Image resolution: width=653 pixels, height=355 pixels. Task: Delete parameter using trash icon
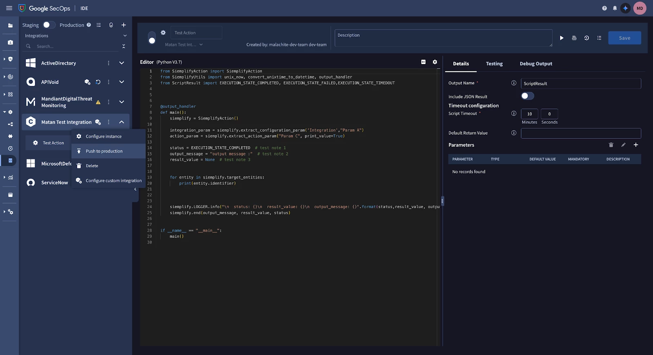point(611,145)
